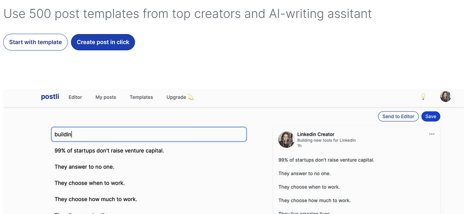
Task: Select the Upgrade menu item
Action: click(180, 97)
